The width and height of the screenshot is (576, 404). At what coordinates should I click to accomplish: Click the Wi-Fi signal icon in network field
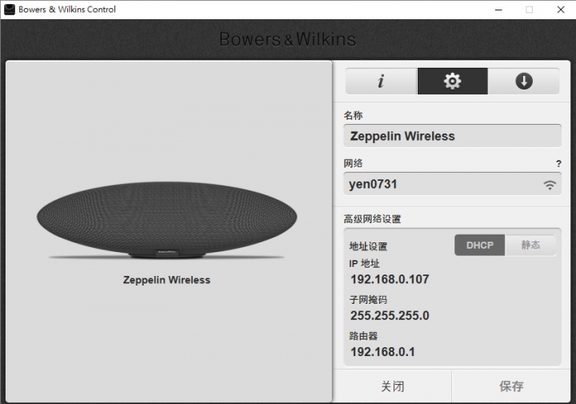click(550, 184)
